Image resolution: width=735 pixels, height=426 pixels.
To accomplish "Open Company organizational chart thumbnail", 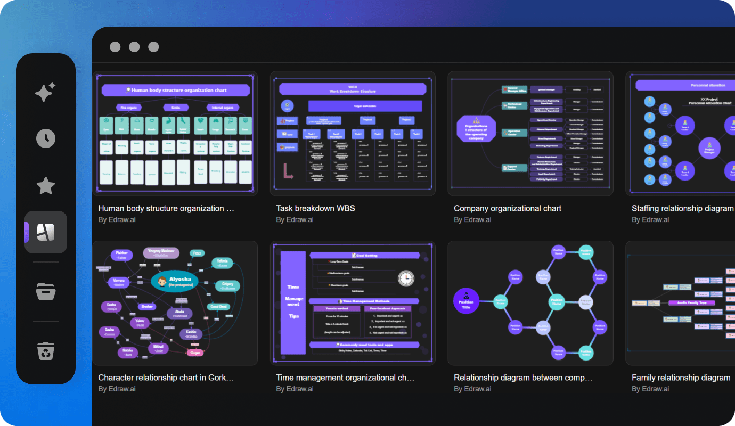I will coord(530,134).
